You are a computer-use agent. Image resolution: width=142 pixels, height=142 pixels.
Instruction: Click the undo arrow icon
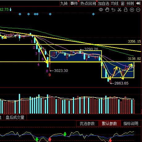click(x=113, y=10)
